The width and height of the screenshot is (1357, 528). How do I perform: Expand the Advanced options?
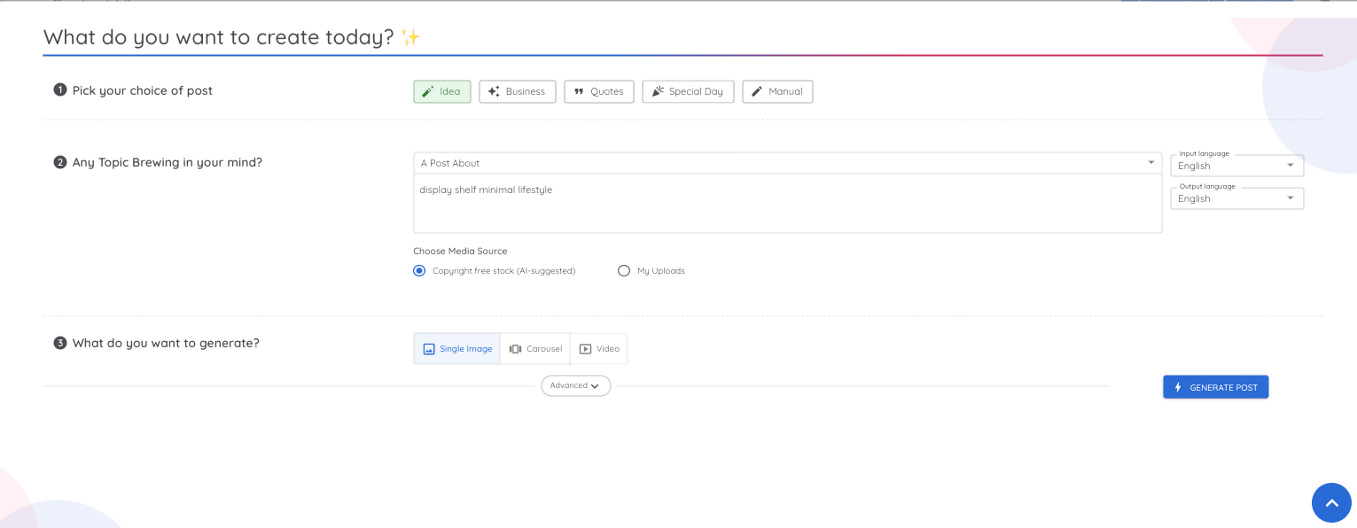(x=576, y=385)
